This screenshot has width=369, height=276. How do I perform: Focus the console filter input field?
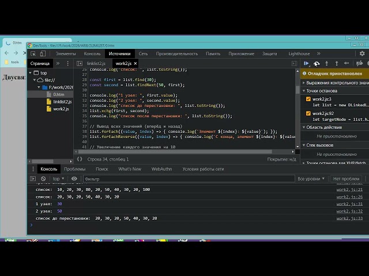pos(189,179)
